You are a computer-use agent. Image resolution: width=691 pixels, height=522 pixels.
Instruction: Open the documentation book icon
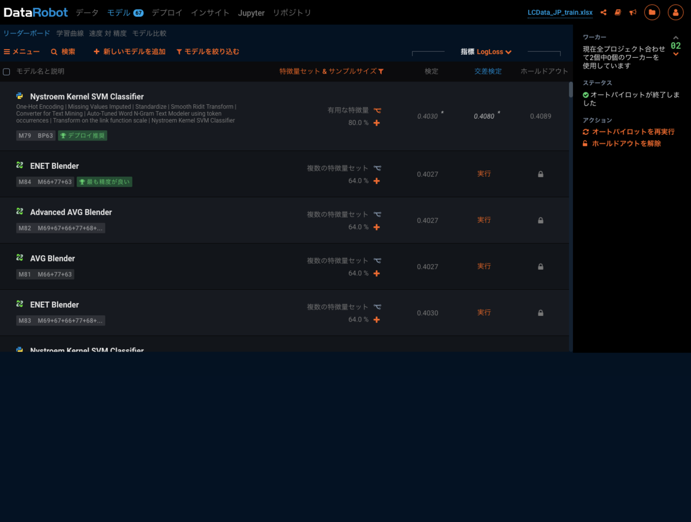[x=618, y=12]
